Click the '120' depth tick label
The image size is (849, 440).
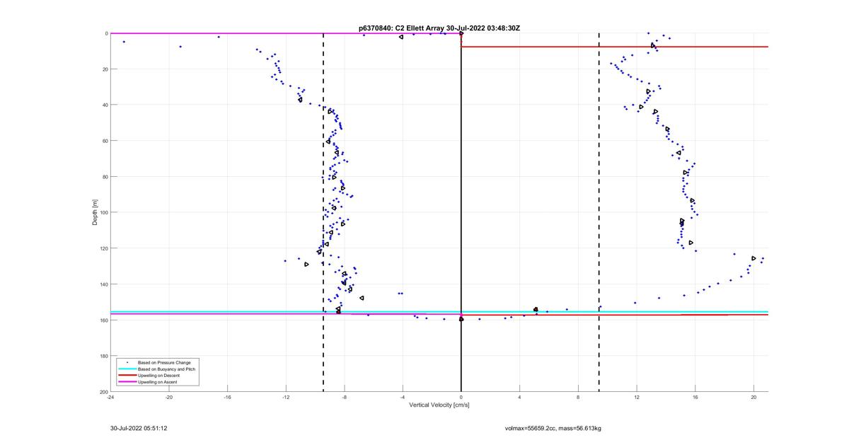(x=103, y=248)
